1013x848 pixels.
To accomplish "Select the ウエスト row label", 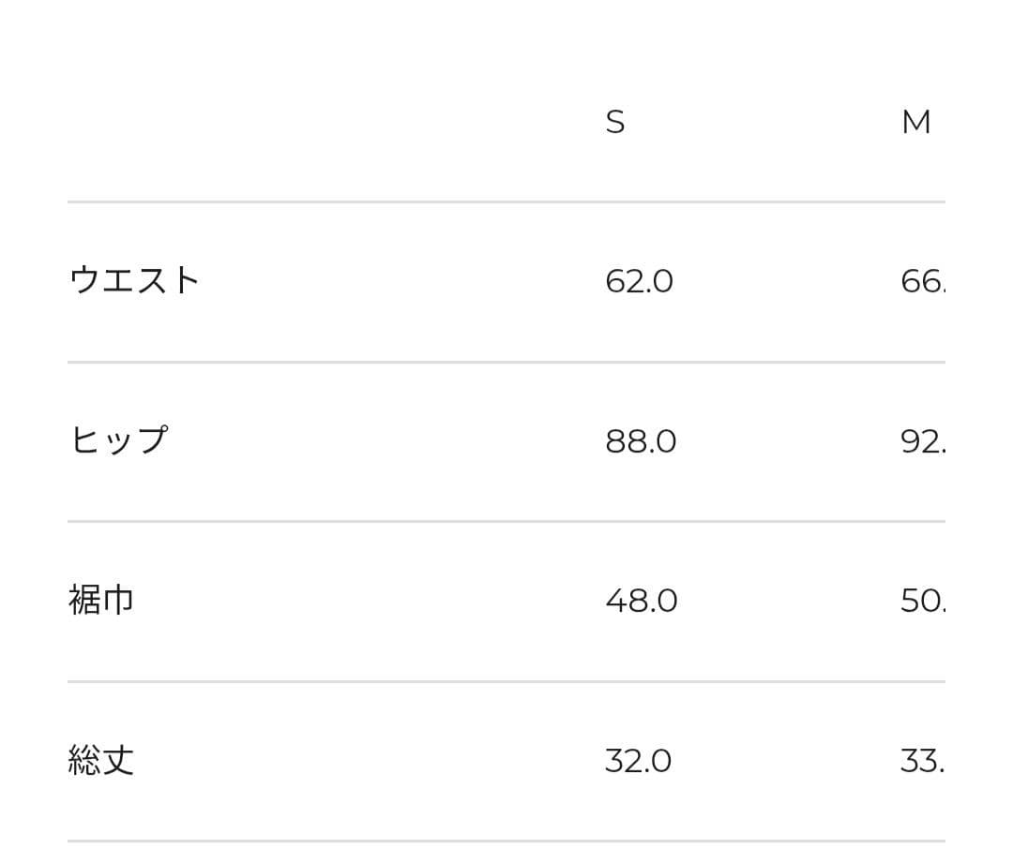I will click(x=135, y=281).
